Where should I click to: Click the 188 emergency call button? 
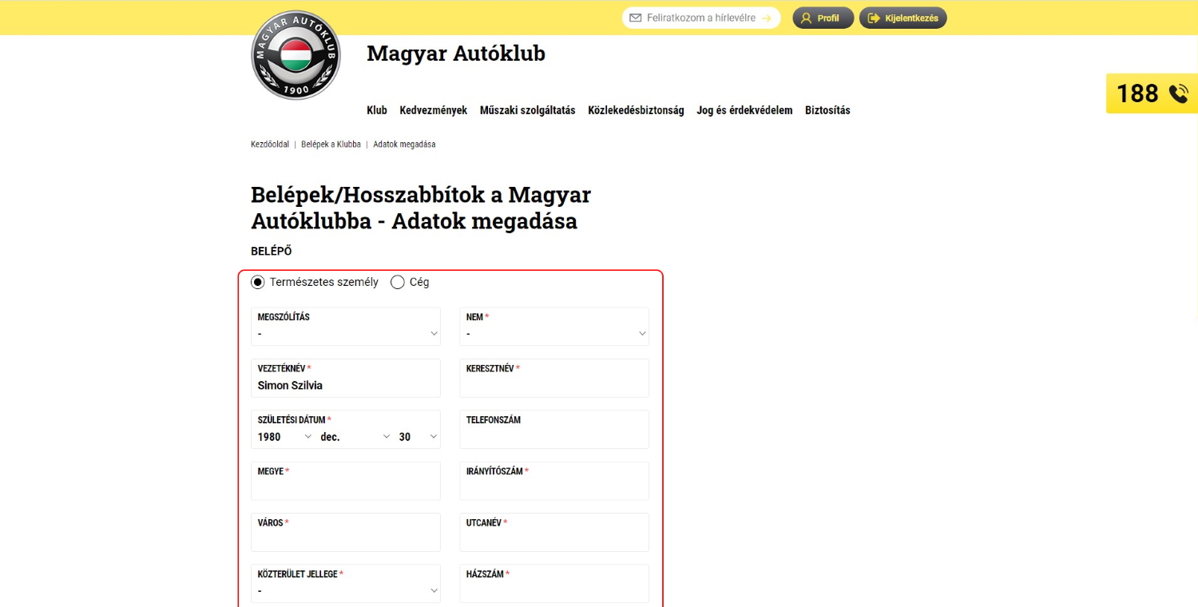(1152, 93)
